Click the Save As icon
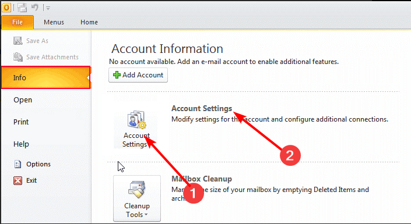411x224 pixels. (18, 41)
